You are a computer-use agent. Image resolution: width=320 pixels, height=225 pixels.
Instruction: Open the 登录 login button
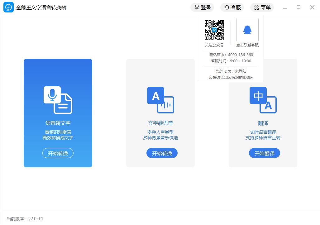202,7
